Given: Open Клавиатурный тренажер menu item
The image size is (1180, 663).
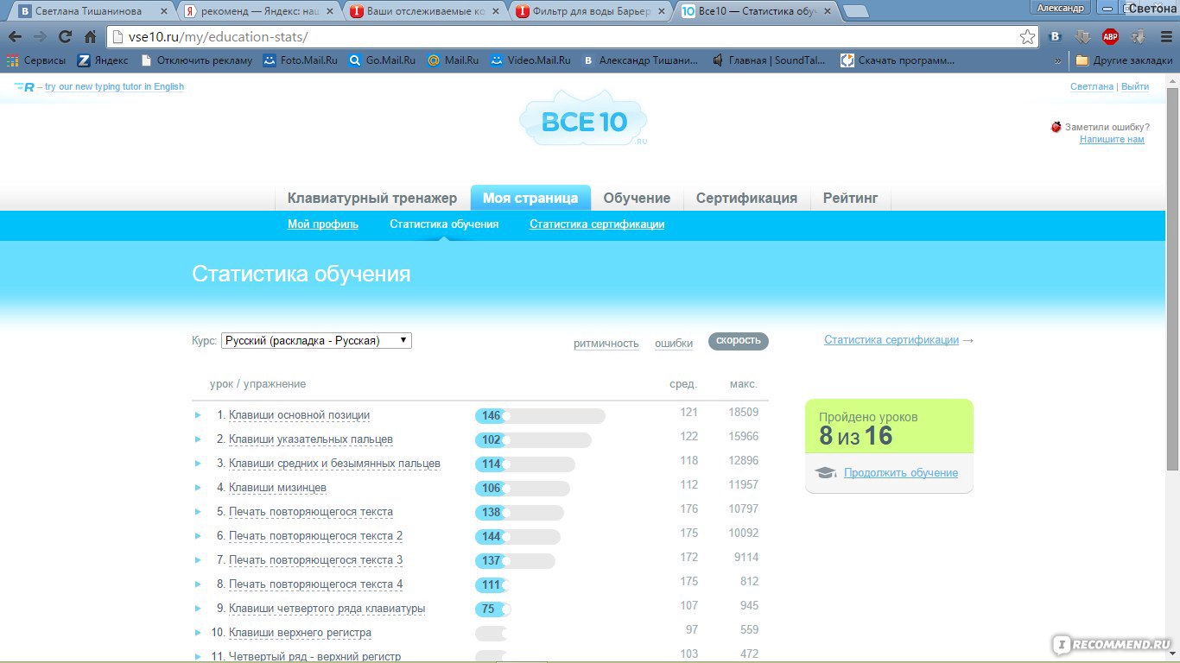Looking at the screenshot, I should pos(372,198).
